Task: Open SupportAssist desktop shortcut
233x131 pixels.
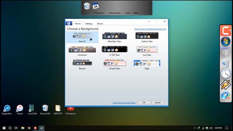Action: 7,110
